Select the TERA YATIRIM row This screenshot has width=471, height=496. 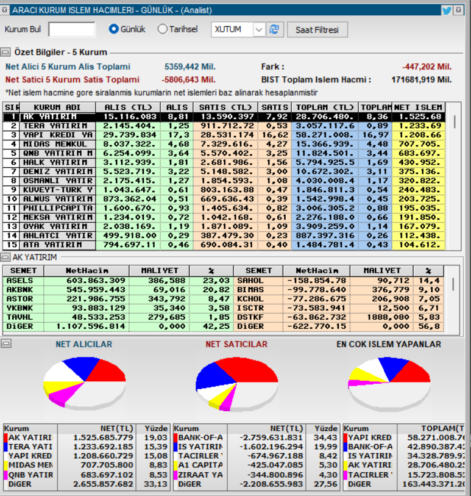click(x=224, y=126)
